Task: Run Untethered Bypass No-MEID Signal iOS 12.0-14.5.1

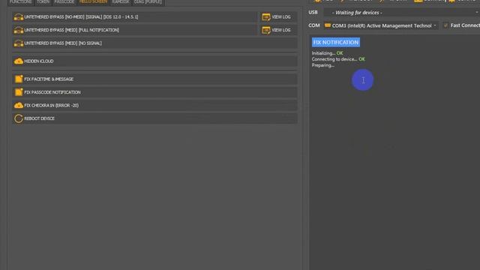Action: [x=134, y=17]
